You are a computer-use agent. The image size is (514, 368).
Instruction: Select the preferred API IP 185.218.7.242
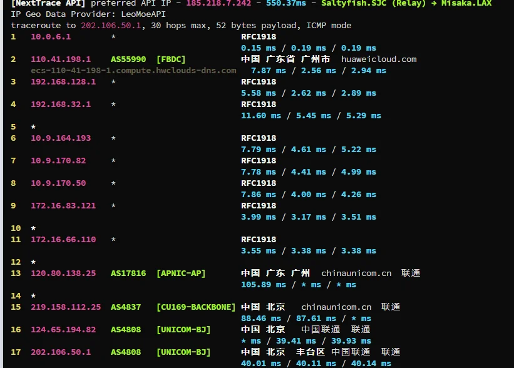coord(218,3)
